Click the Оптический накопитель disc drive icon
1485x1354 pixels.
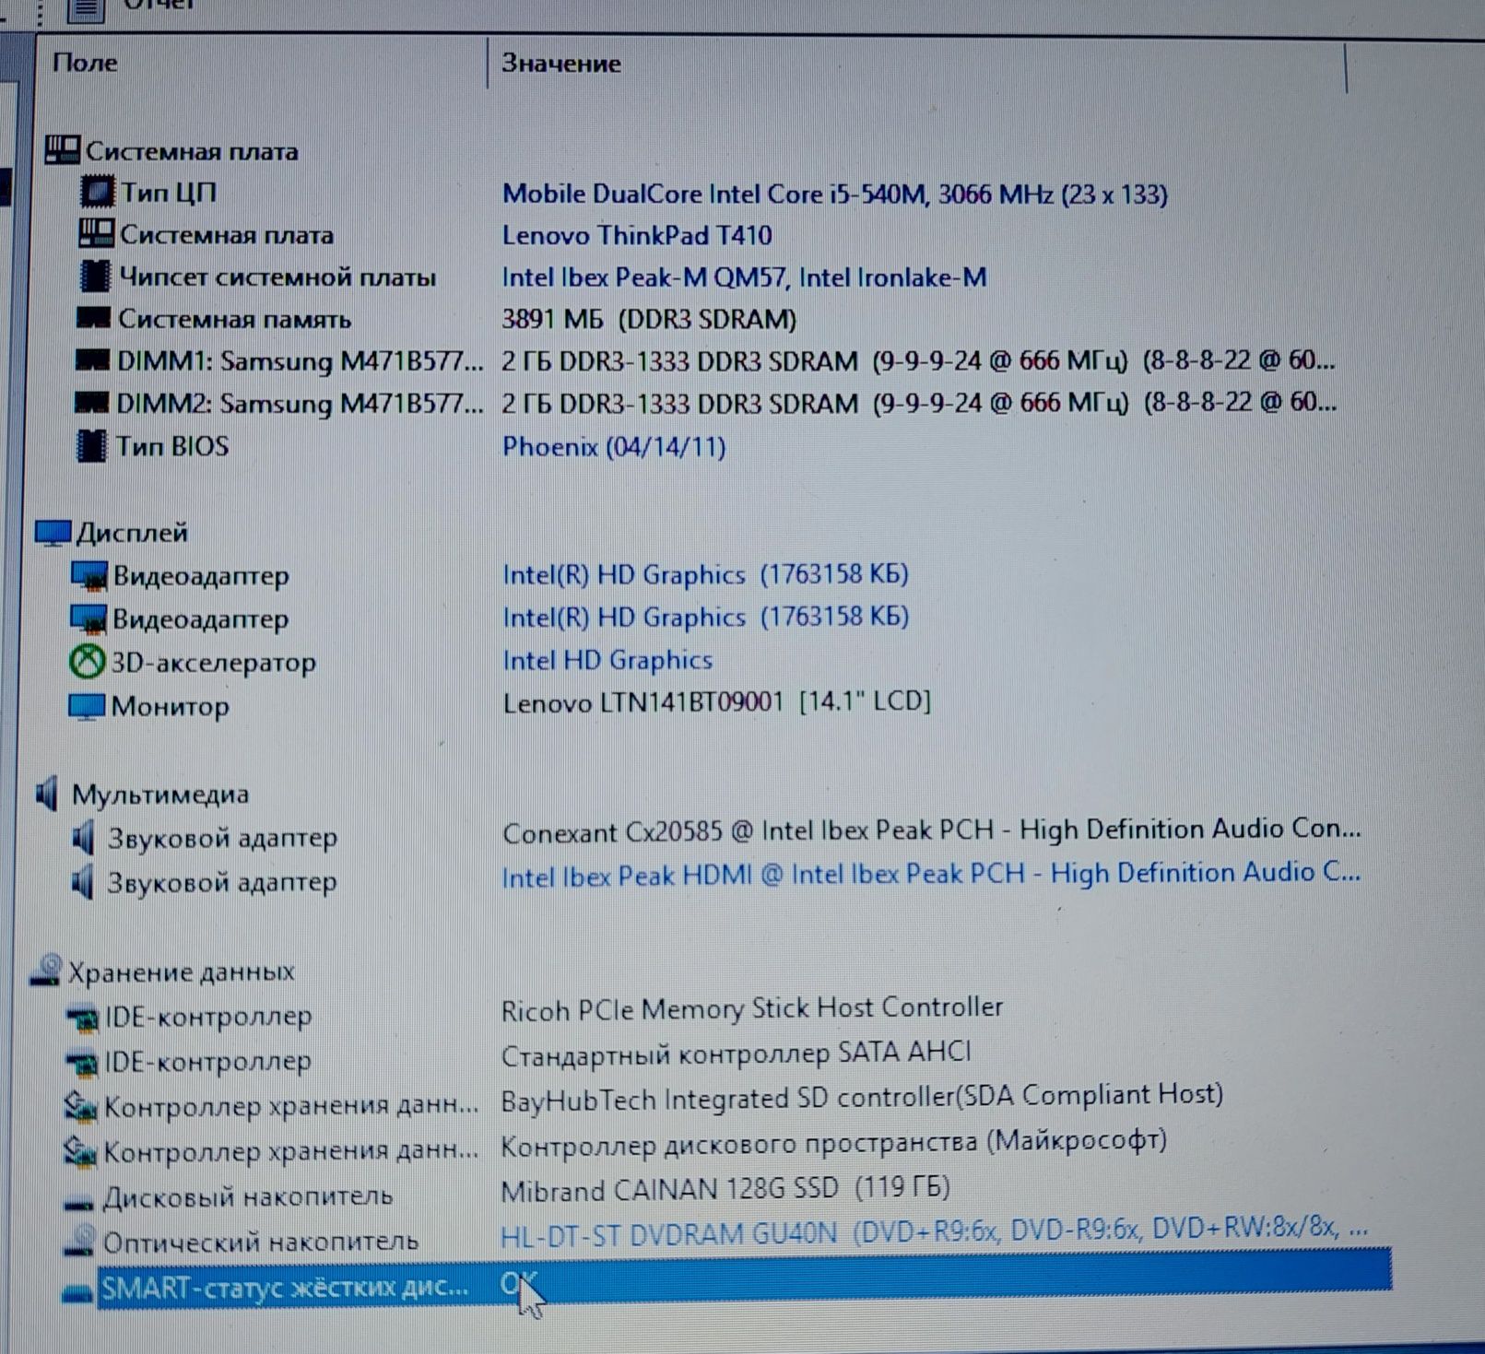[79, 1241]
